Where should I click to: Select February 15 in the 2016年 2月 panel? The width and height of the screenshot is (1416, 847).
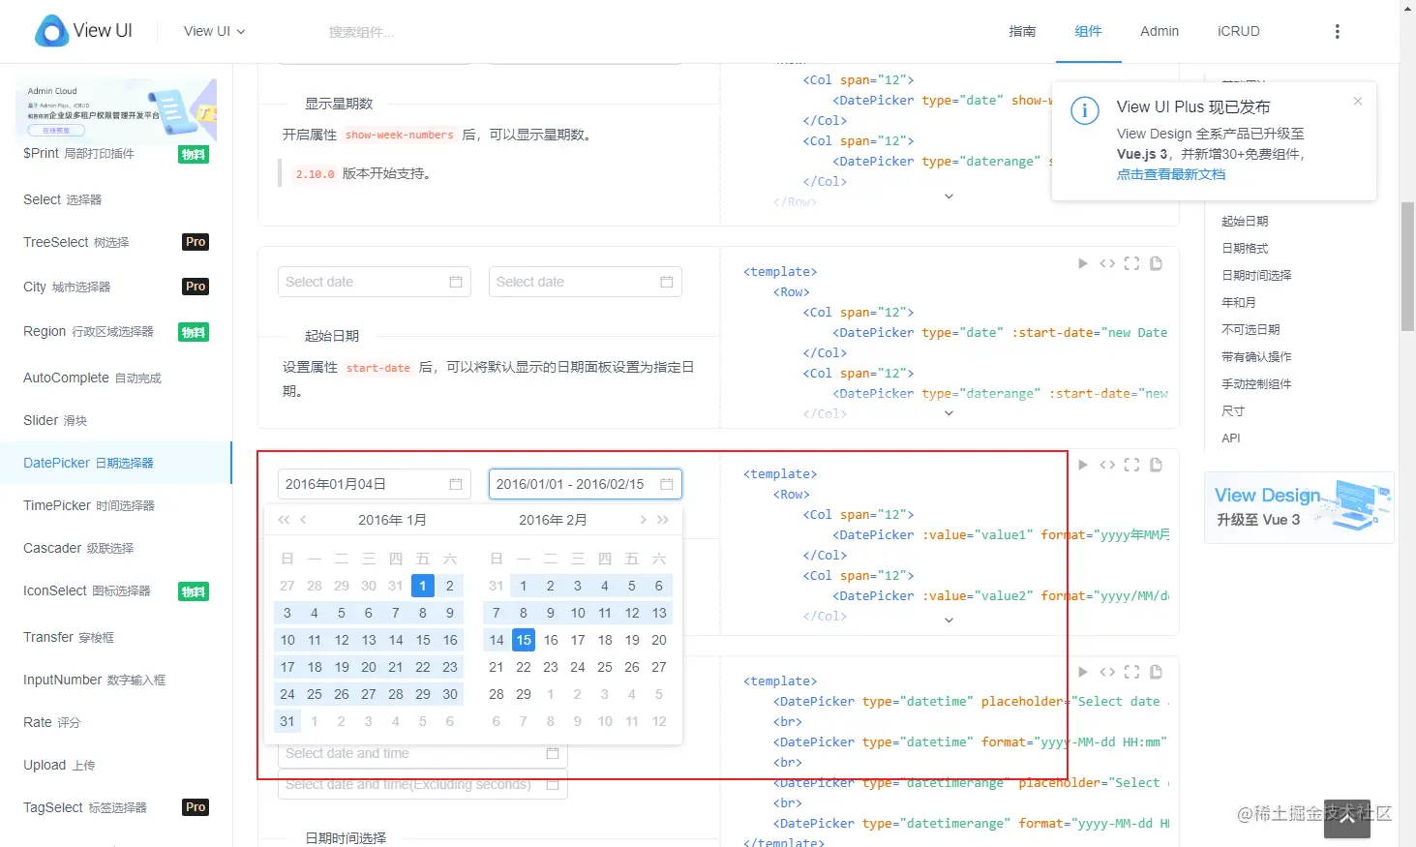coord(524,640)
